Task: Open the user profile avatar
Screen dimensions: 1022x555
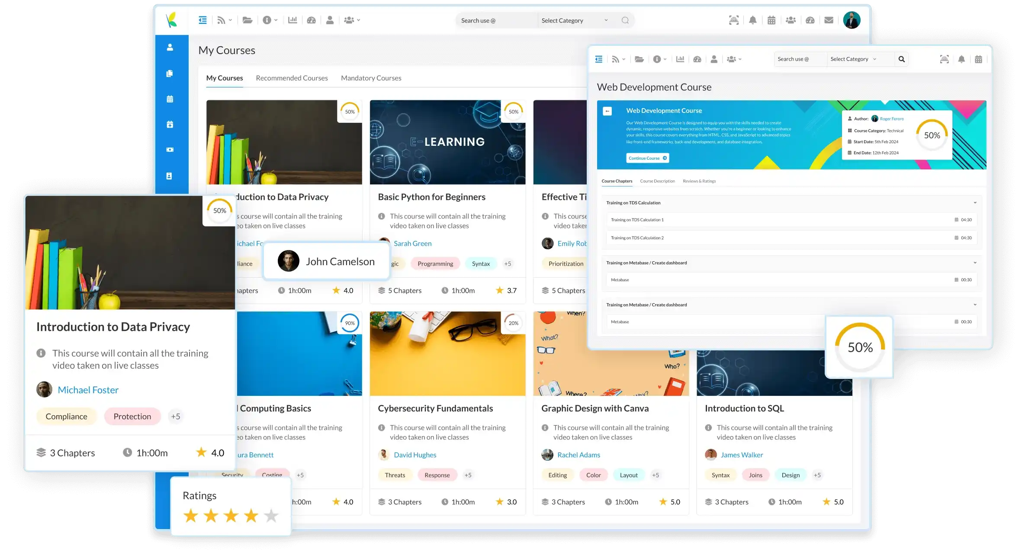Action: click(x=852, y=20)
